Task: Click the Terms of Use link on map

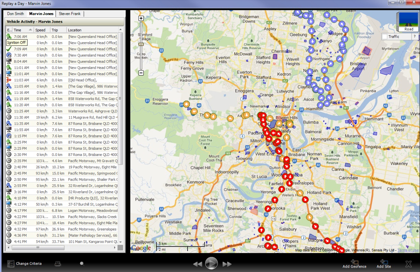Action: coord(408,250)
